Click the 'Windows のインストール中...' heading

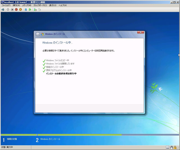57,43
